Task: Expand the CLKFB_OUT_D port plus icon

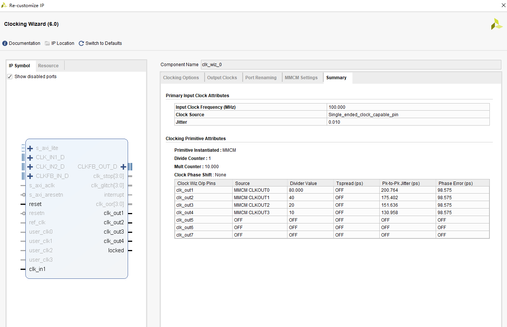Action: pos(124,167)
